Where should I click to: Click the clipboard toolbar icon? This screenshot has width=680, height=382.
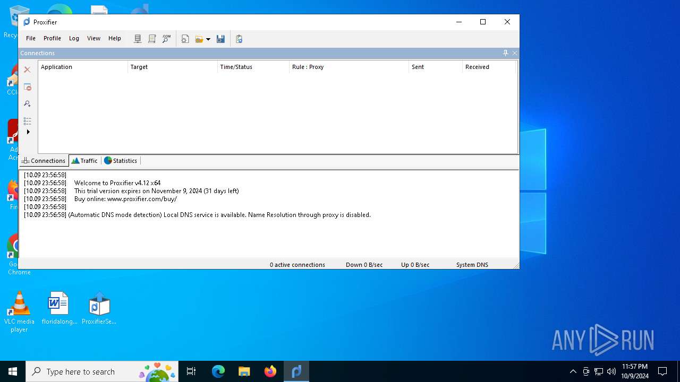(x=239, y=39)
